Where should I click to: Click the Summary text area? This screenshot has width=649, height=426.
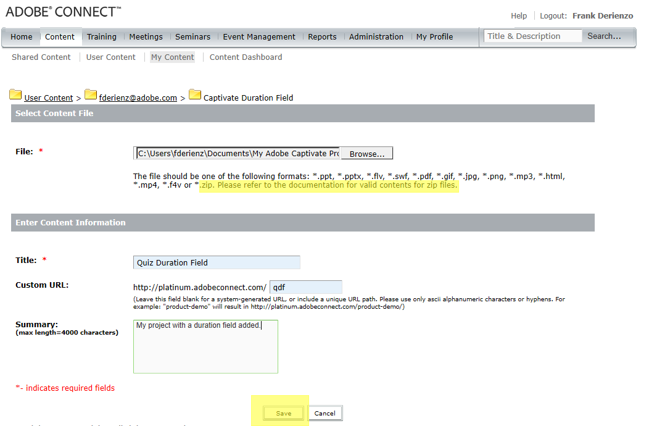pos(205,346)
